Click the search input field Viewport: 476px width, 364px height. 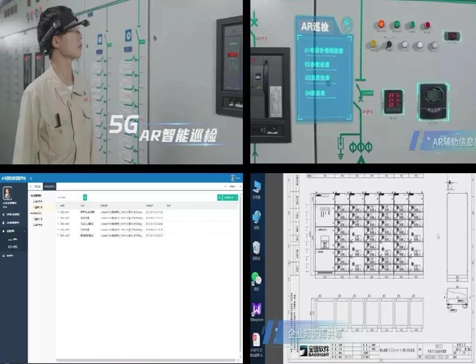pyautogui.click(x=69, y=197)
